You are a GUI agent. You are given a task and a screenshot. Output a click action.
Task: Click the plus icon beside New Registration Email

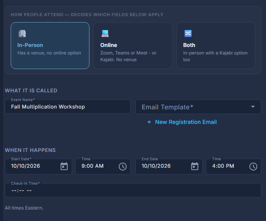(x=149, y=122)
